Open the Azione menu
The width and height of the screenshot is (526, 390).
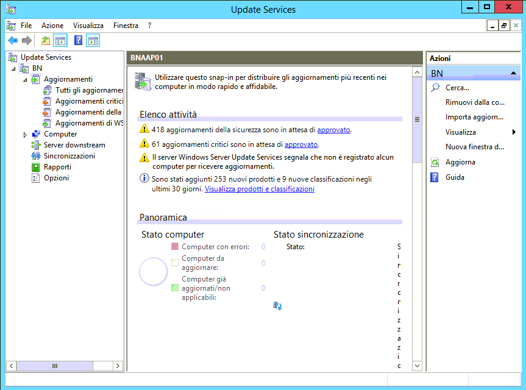click(x=52, y=26)
